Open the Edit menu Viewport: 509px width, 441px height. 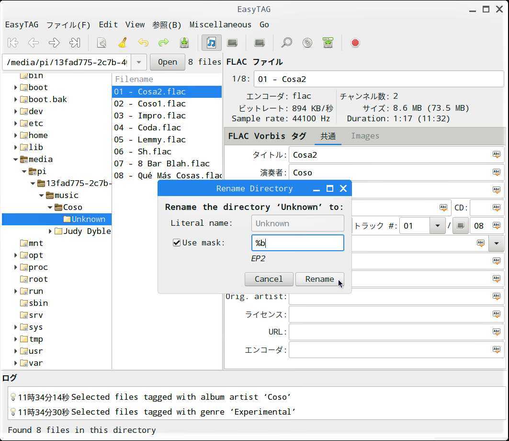click(x=108, y=25)
